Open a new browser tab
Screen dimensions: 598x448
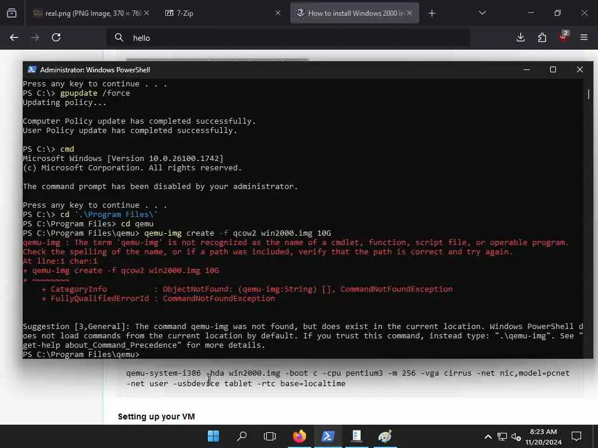432,13
